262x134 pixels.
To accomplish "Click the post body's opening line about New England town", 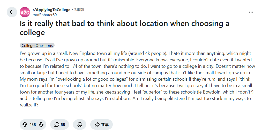I will coord(135,53).
